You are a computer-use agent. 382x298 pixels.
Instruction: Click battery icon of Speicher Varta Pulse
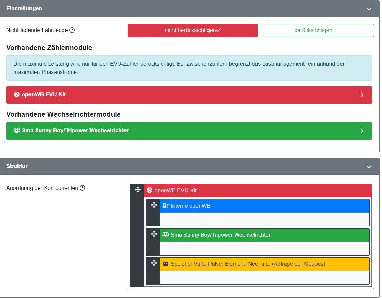166,264
